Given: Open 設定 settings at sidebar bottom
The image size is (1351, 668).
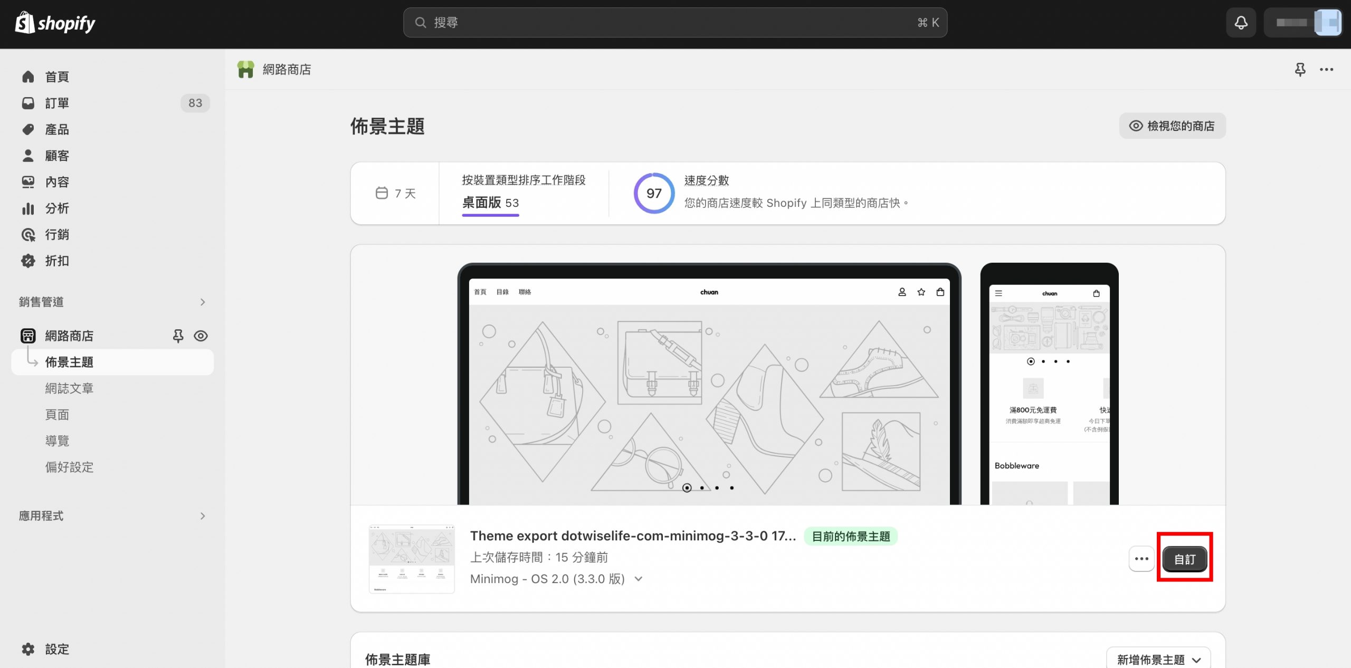Looking at the screenshot, I should click(x=57, y=649).
